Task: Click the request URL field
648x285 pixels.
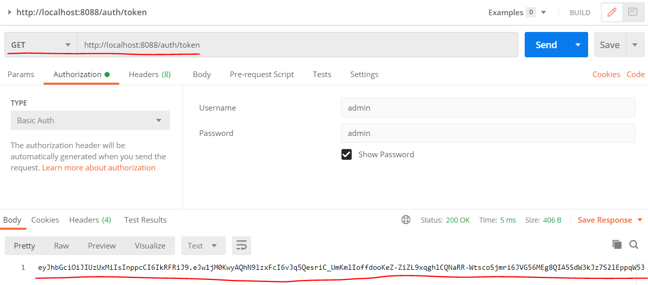Action: point(297,45)
